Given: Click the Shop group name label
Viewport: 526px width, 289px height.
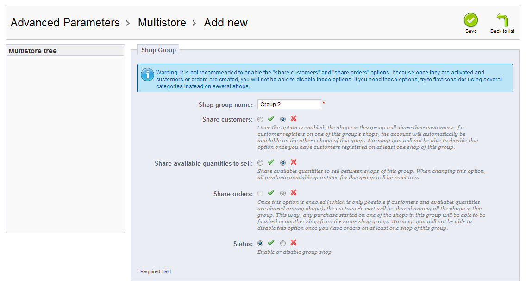Looking at the screenshot, I should point(225,105).
